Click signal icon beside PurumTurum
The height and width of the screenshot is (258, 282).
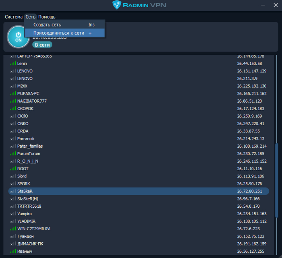pyautogui.click(x=13, y=154)
